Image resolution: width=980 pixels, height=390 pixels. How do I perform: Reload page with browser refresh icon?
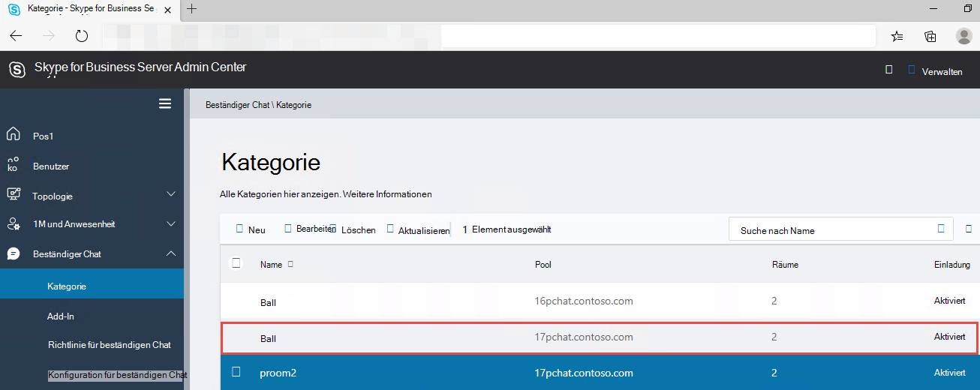[82, 36]
